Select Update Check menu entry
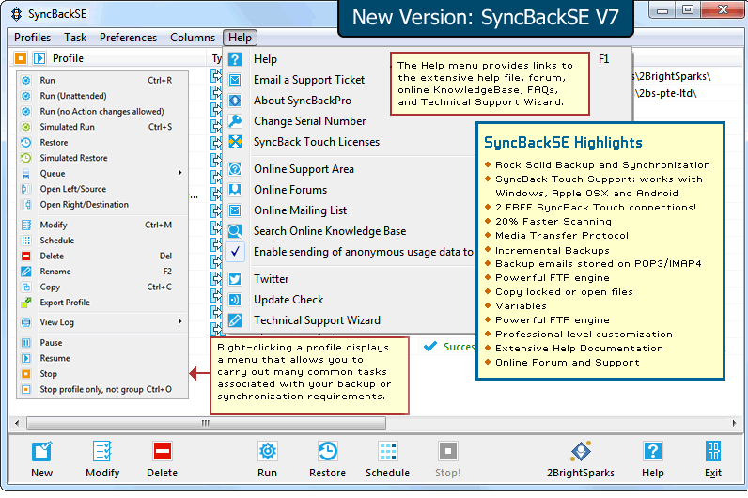The height and width of the screenshot is (498, 748). pyautogui.click(x=288, y=300)
